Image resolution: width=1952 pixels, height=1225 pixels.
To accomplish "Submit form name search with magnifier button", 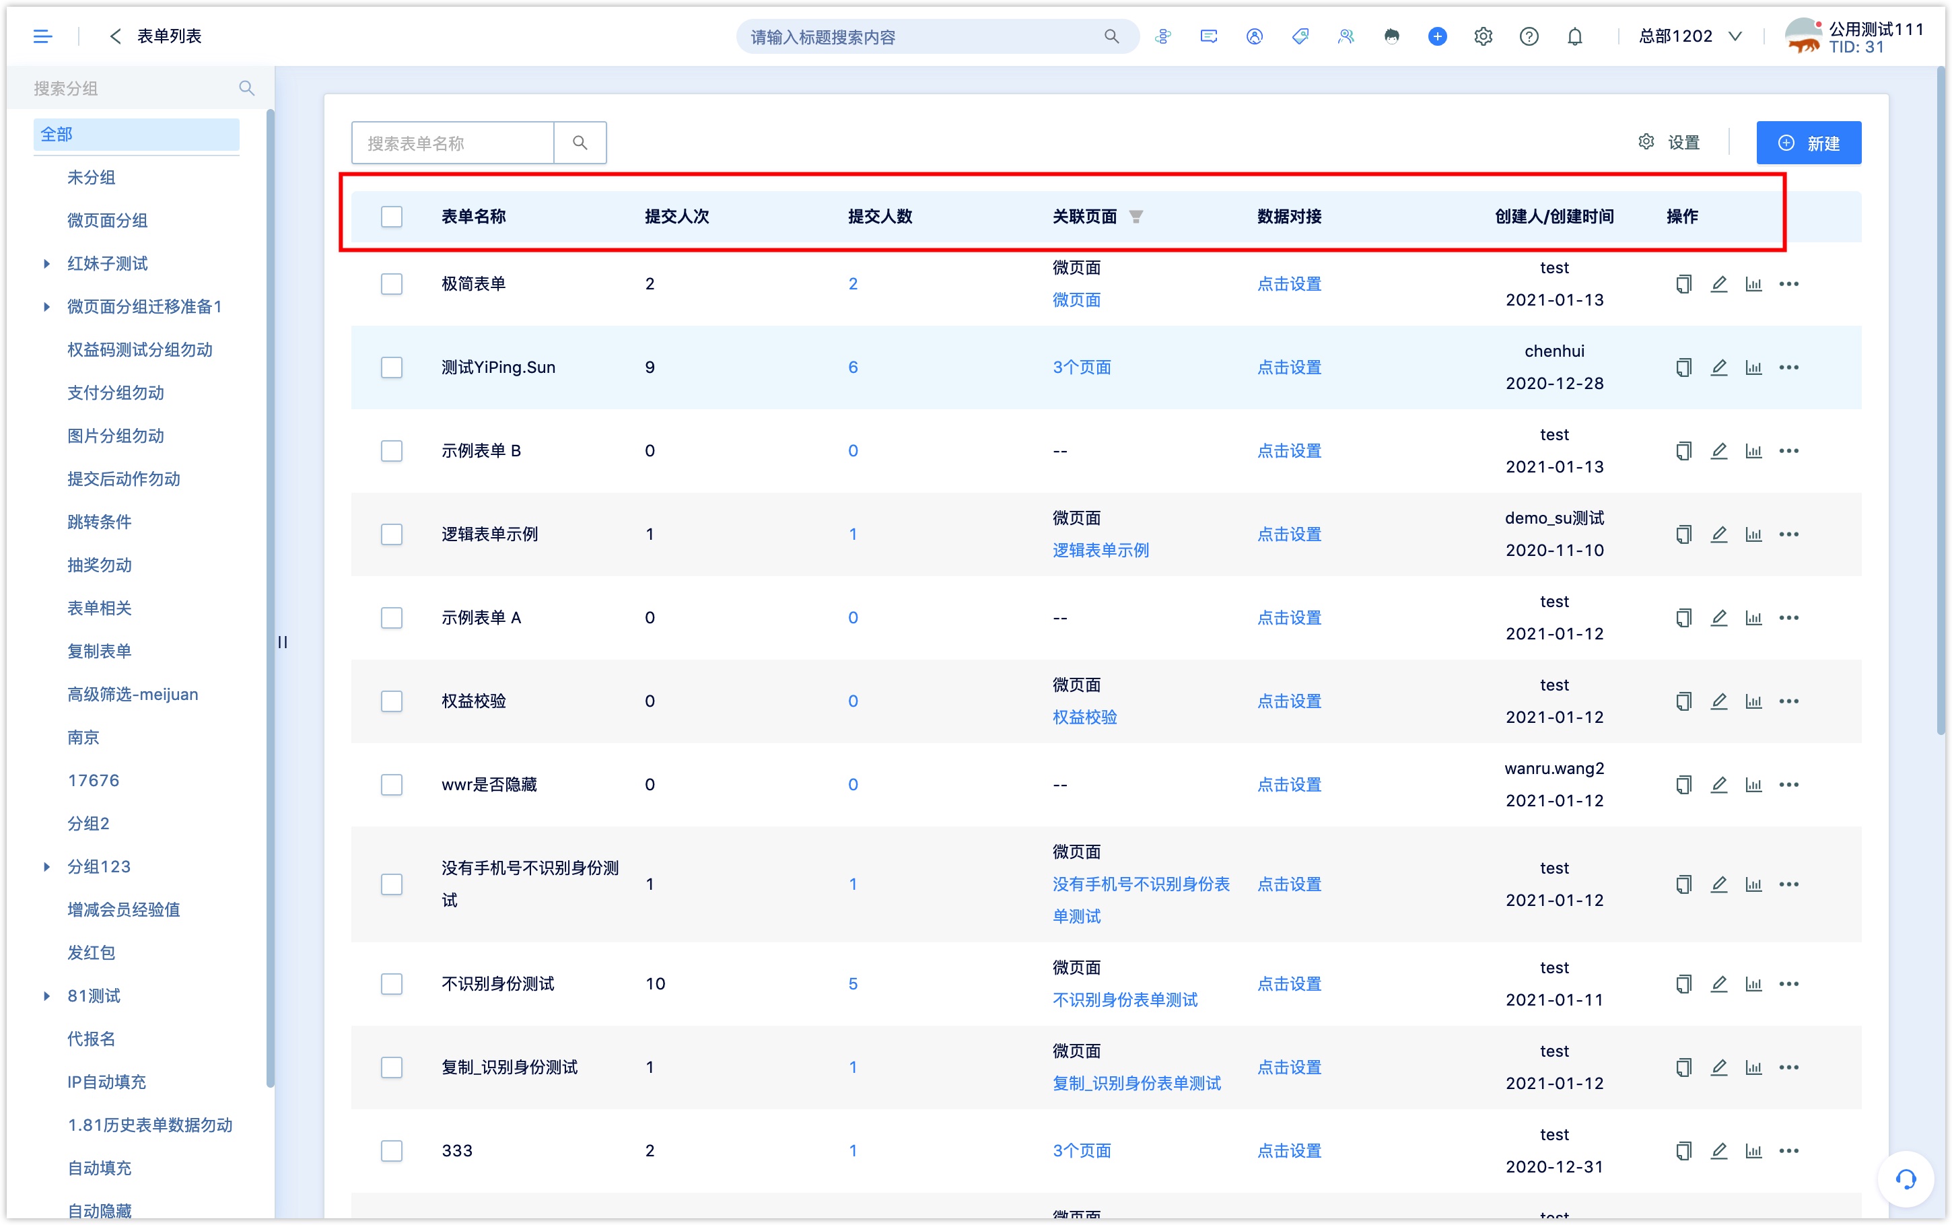I will click(580, 143).
